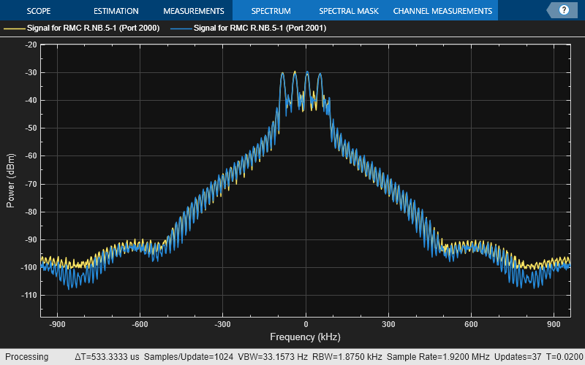
Task: Click the 0 x-axis tick label
Action: [306, 324]
